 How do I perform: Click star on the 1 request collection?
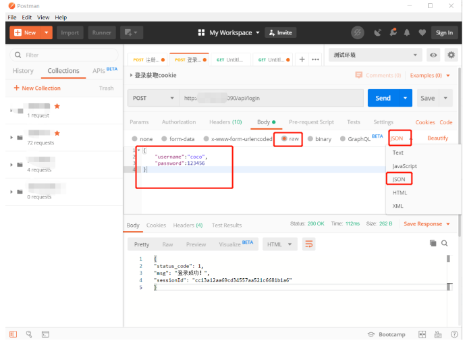click(57, 106)
